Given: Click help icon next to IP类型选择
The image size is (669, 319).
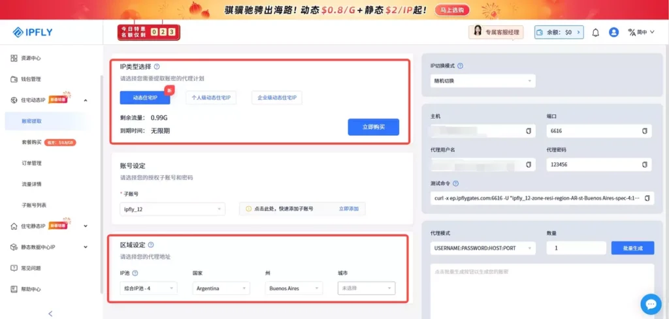Looking at the screenshot, I should point(157,67).
